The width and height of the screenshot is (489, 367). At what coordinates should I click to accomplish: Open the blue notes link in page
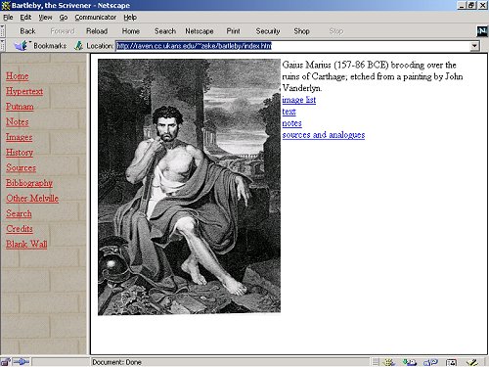point(291,123)
